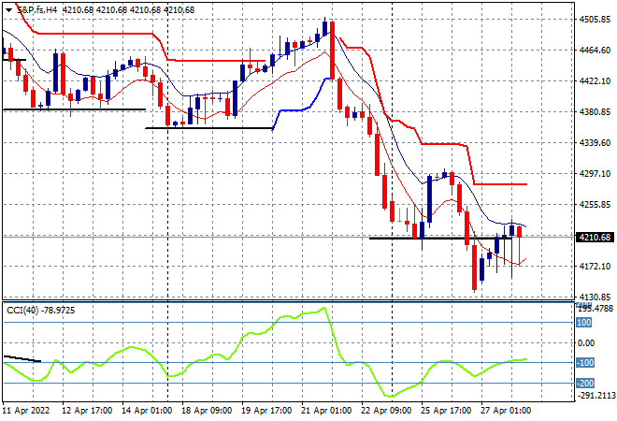Select the 21 Apr 01:00 time axis label
The height and width of the screenshot is (421, 617).
pos(326,411)
